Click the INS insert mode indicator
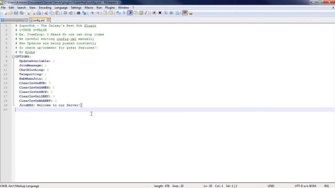This screenshot has width=335, height=188. pos(327,186)
